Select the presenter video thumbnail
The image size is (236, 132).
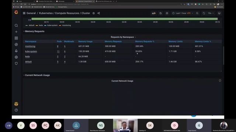tap(125, 125)
